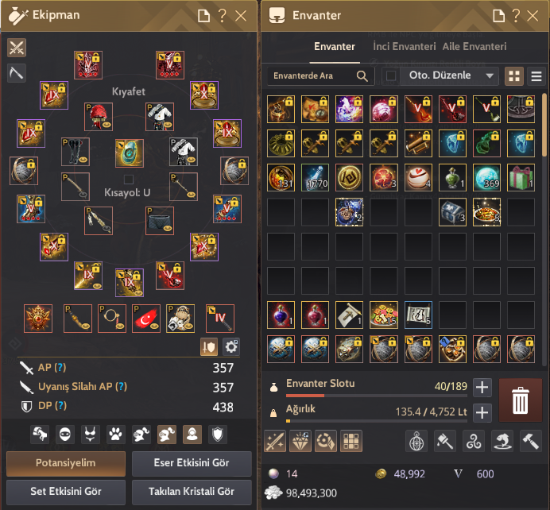Screen dimensions: 550x510
Task: Toggle the checkbox above Kısayol: U
Action: click(x=129, y=180)
